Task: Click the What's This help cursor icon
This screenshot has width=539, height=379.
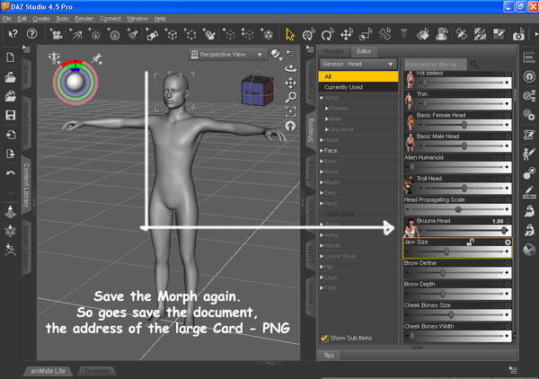Action: pos(13,33)
